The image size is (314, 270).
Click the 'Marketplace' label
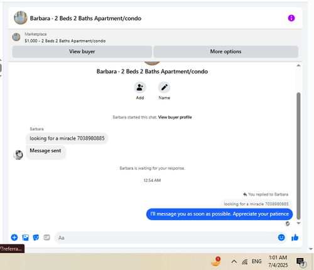click(36, 34)
